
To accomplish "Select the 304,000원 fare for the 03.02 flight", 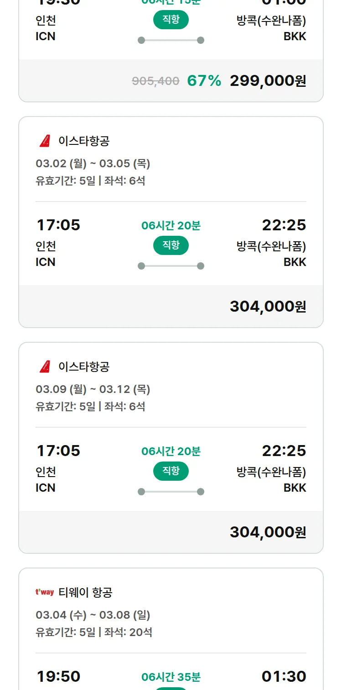I will pyautogui.click(x=268, y=307).
